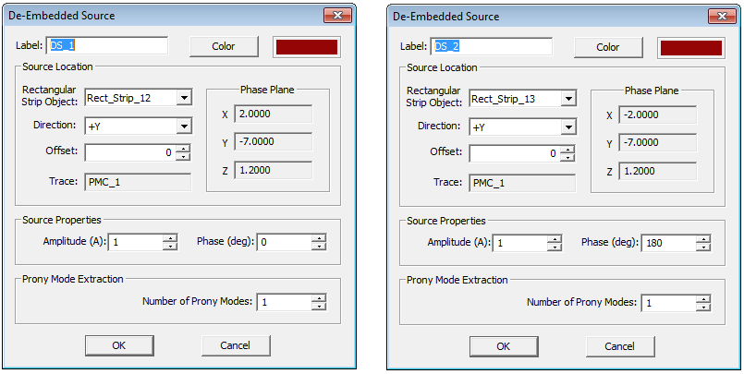Screen dimensions: 744x374
Task: Decrease Phase with down arrow in DS_2 dialog
Action: [703, 247]
